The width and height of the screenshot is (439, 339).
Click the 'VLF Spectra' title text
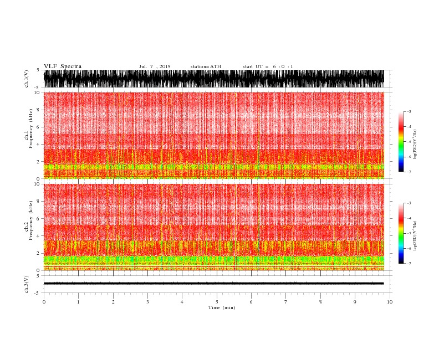point(63,66)
